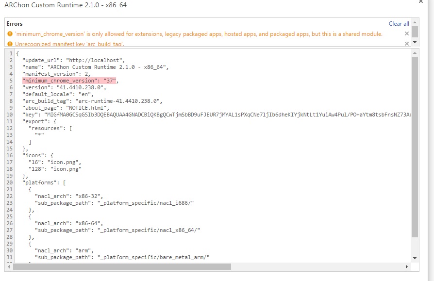Viewport: 434px width, 281px height.
Task: Click the "nacl_arch": "x86-64" line
Action: click(x=69, y=223)
